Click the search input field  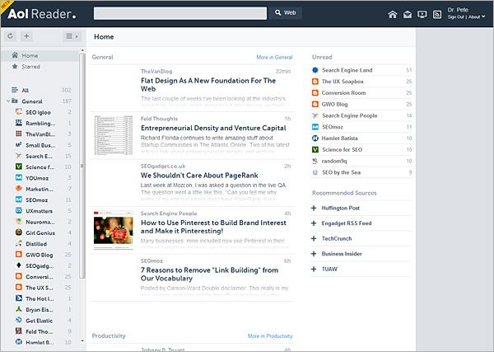tap(179, 13)
